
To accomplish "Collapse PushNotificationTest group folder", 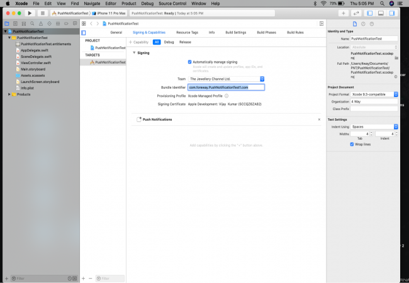I will coord(9,38).
